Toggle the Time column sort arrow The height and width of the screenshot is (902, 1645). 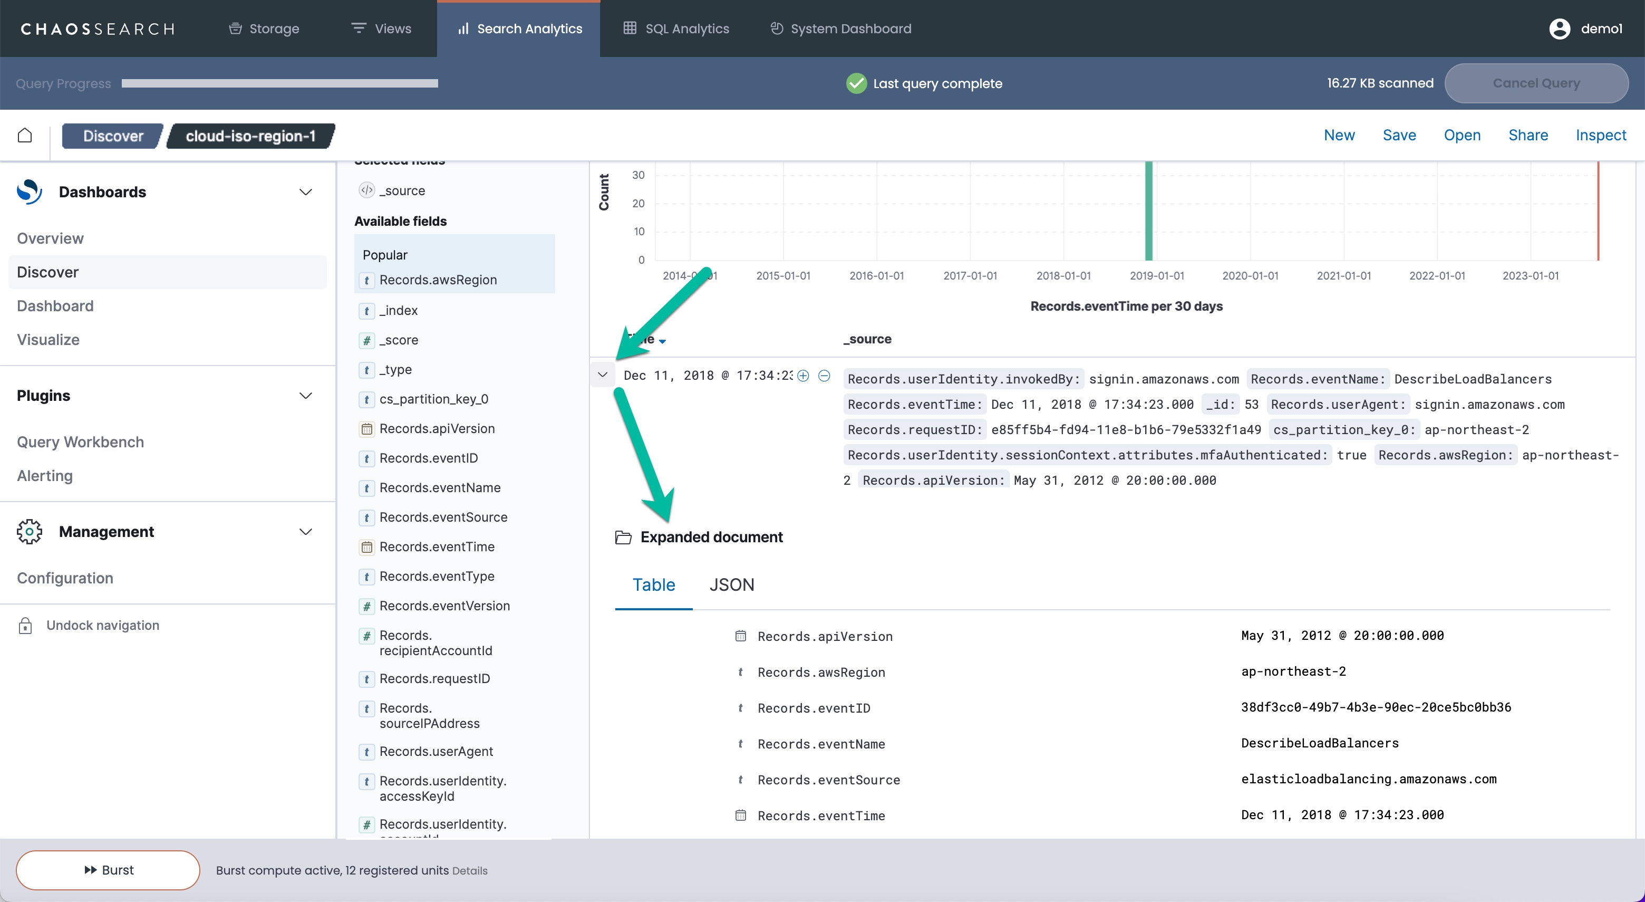[662, 341]
